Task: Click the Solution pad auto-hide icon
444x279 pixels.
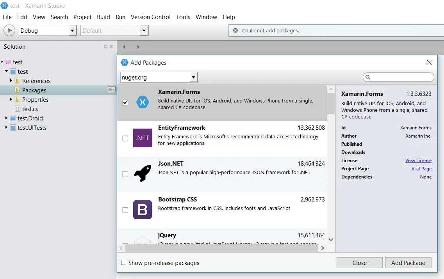Action: 105,46
